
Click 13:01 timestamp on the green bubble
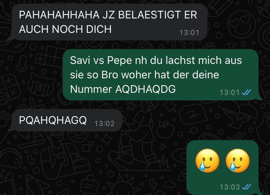click(230, 92)
